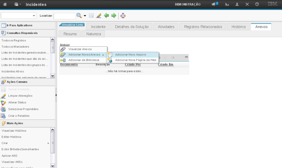Click the Visualizar Lista button
Screen dimensions: 282x168
pos(72,25)
